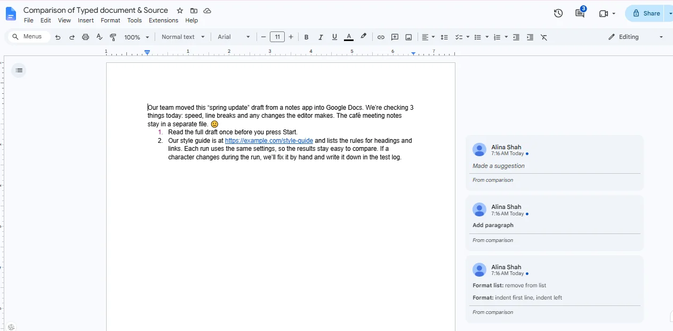Add a comment from toolbar
673x331 pixels.
395,37
